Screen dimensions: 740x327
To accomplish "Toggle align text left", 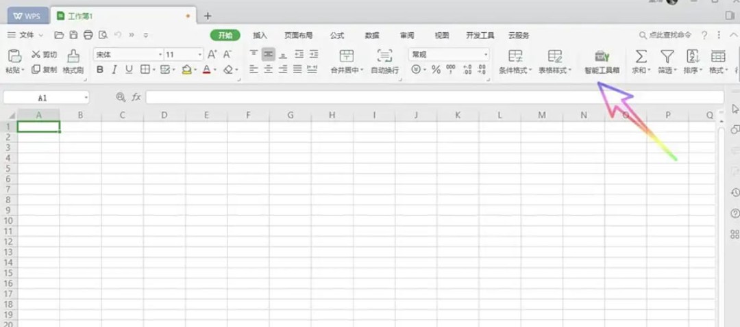I will [x=254, y=70].
